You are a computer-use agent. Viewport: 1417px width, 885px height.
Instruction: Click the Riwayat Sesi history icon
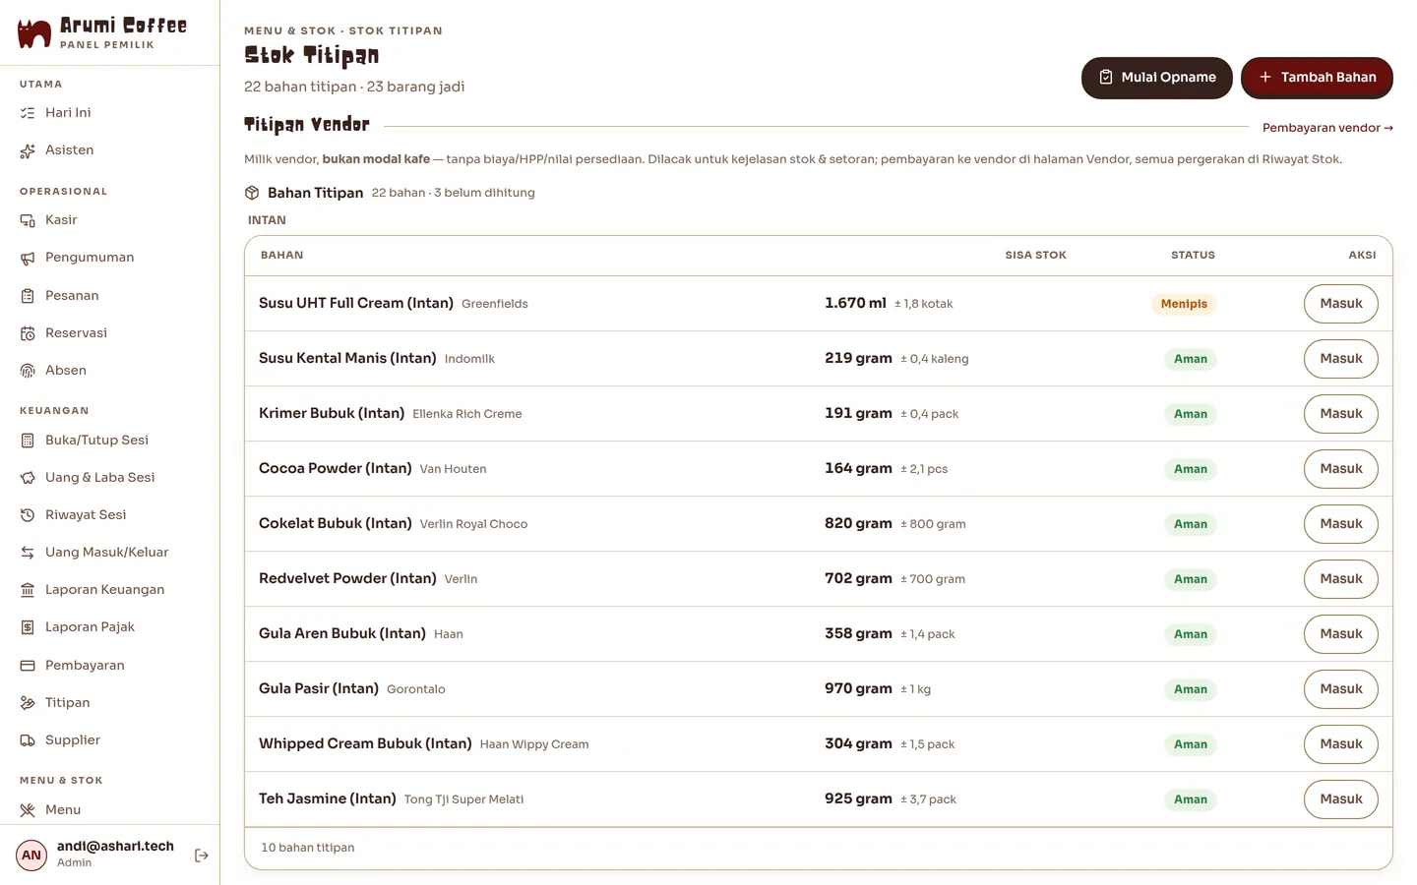click(28, 515)
